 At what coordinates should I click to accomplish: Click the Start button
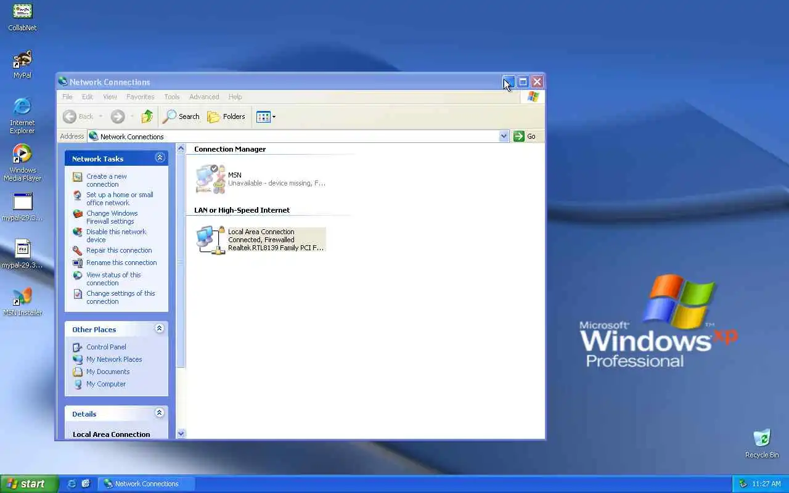pyautogui.click(x=29, y=484)
